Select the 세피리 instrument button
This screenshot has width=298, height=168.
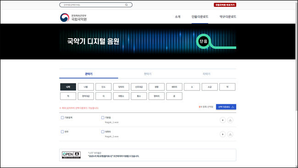[174, 87]
